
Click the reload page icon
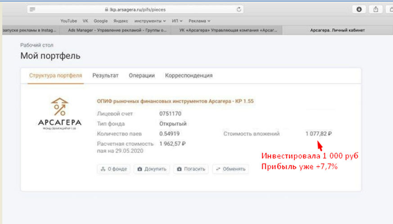point(239,9)
